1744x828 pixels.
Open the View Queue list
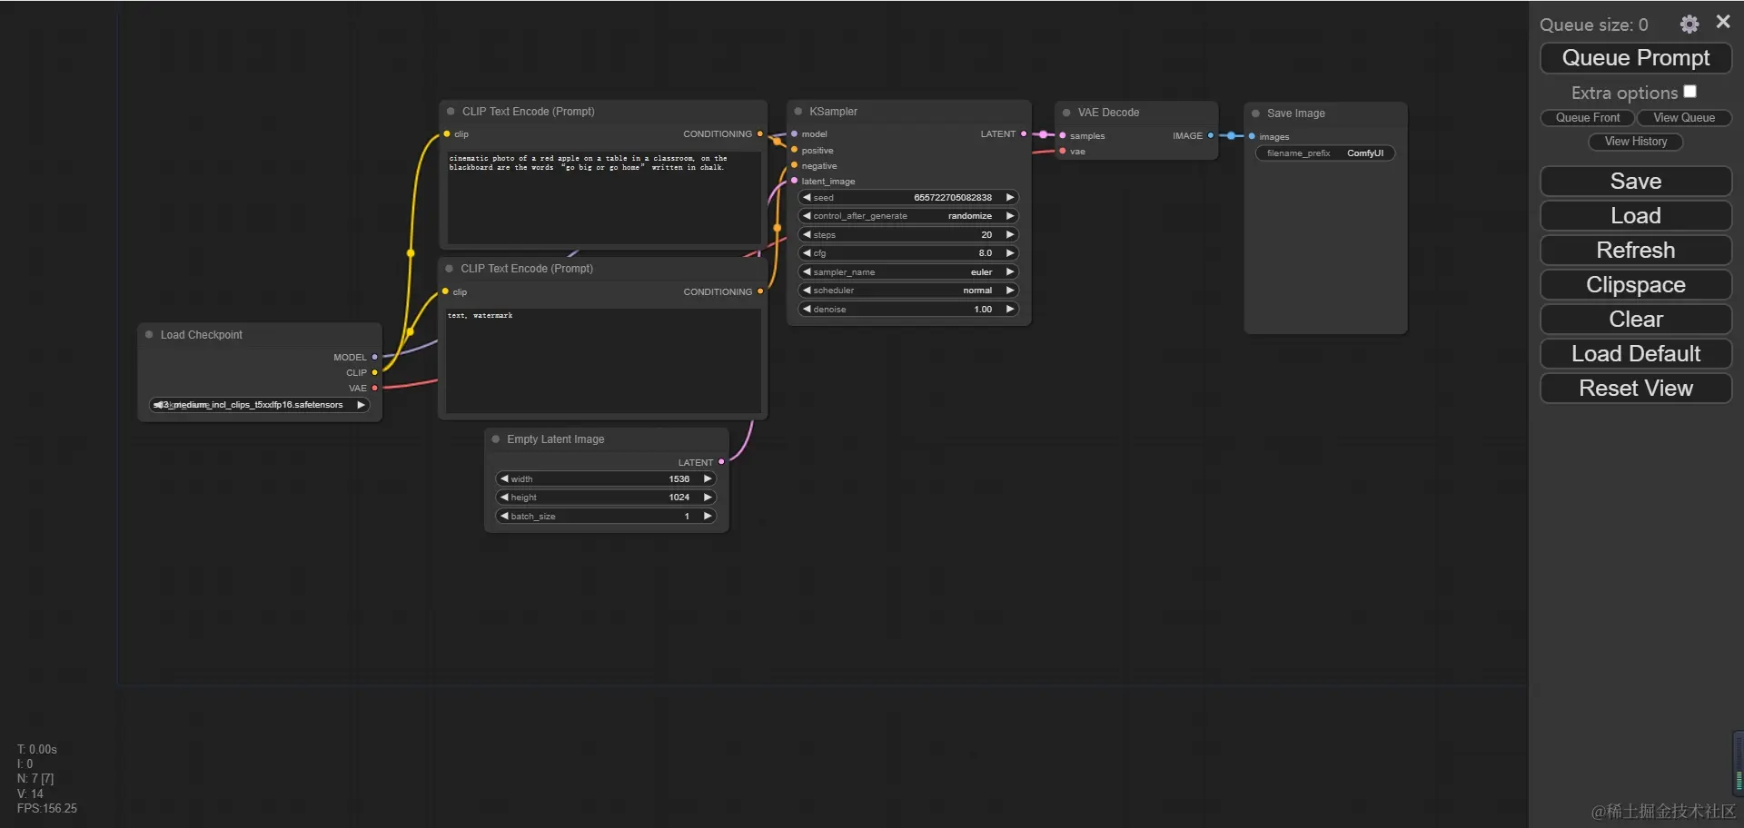tap(1684, 118)
